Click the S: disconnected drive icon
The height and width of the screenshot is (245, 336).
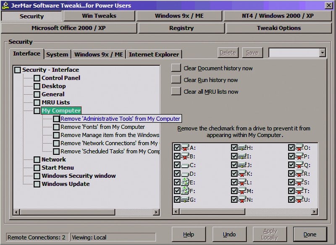pyautogui.click(x=299, y=182)
